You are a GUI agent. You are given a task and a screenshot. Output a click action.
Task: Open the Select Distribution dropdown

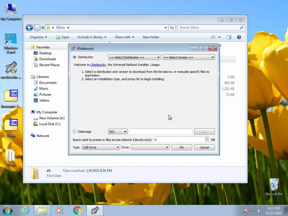(x=134, y=57)
